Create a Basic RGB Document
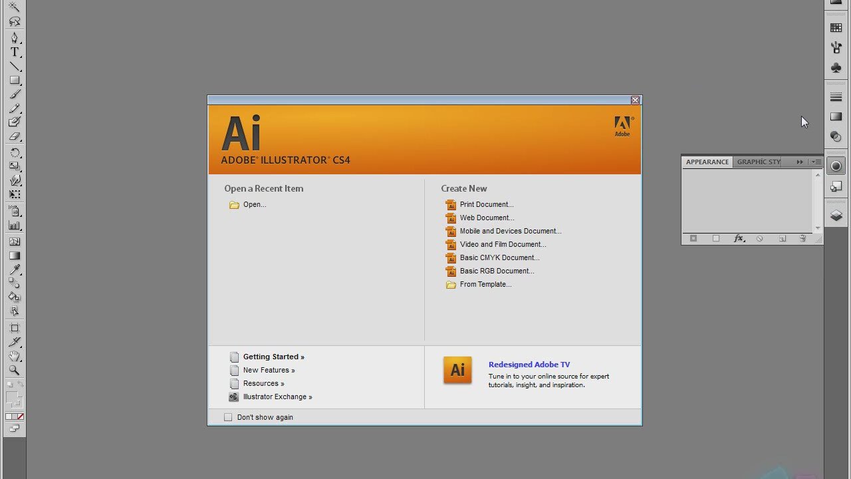 click(490, 271)
